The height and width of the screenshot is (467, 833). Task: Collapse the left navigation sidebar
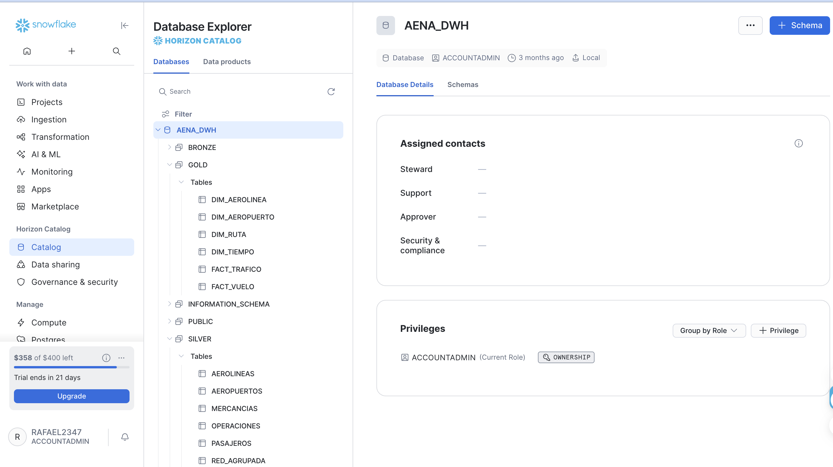pos(125,26)
